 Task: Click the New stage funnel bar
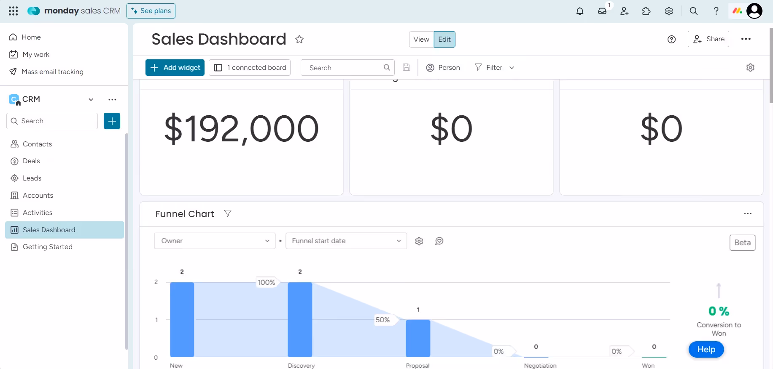coord(182,319)
